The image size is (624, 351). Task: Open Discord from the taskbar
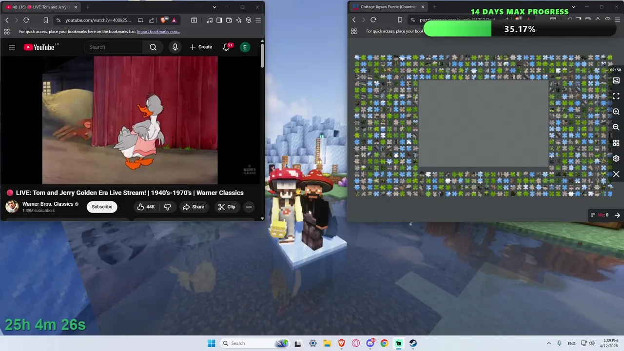(x=370, y=343)
